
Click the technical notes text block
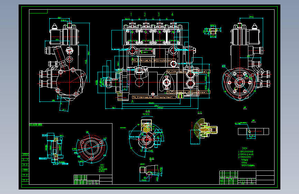(x=246, y=157)
